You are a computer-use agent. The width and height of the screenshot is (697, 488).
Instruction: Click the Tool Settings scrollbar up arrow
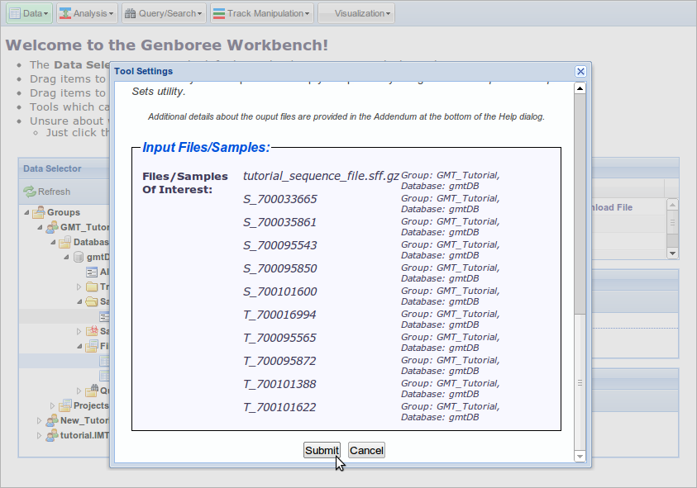580,88
